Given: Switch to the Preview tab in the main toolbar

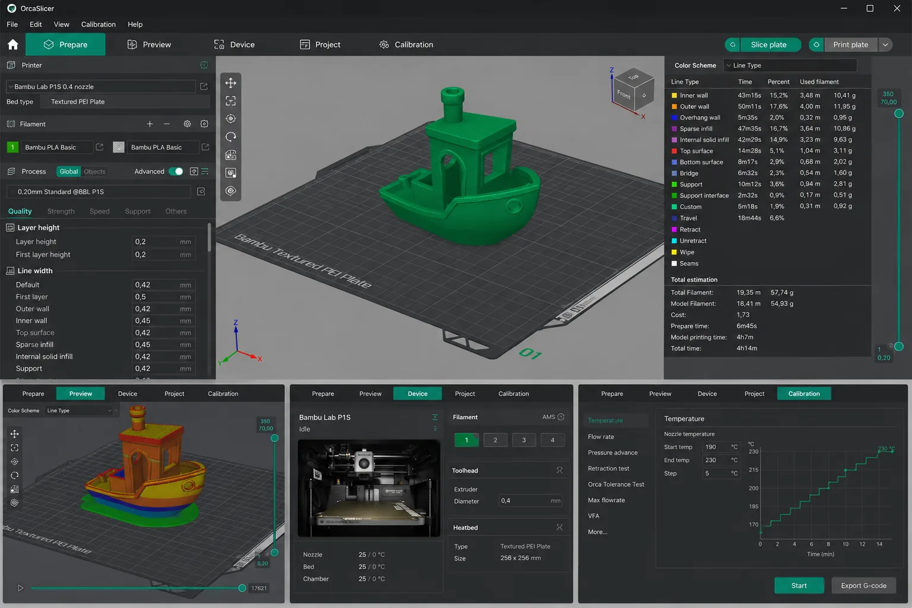Looking at the screenshot, I should pos(149,45).
